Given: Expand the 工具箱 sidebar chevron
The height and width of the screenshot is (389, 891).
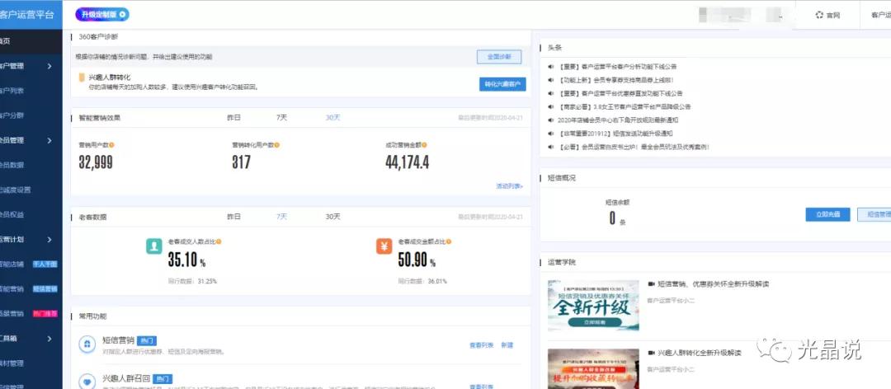Looking at the screenshot, I should (x=49, y=339).
